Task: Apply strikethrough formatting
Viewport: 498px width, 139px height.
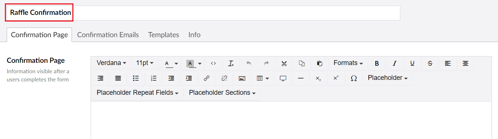Action: [x=430, y=64]
